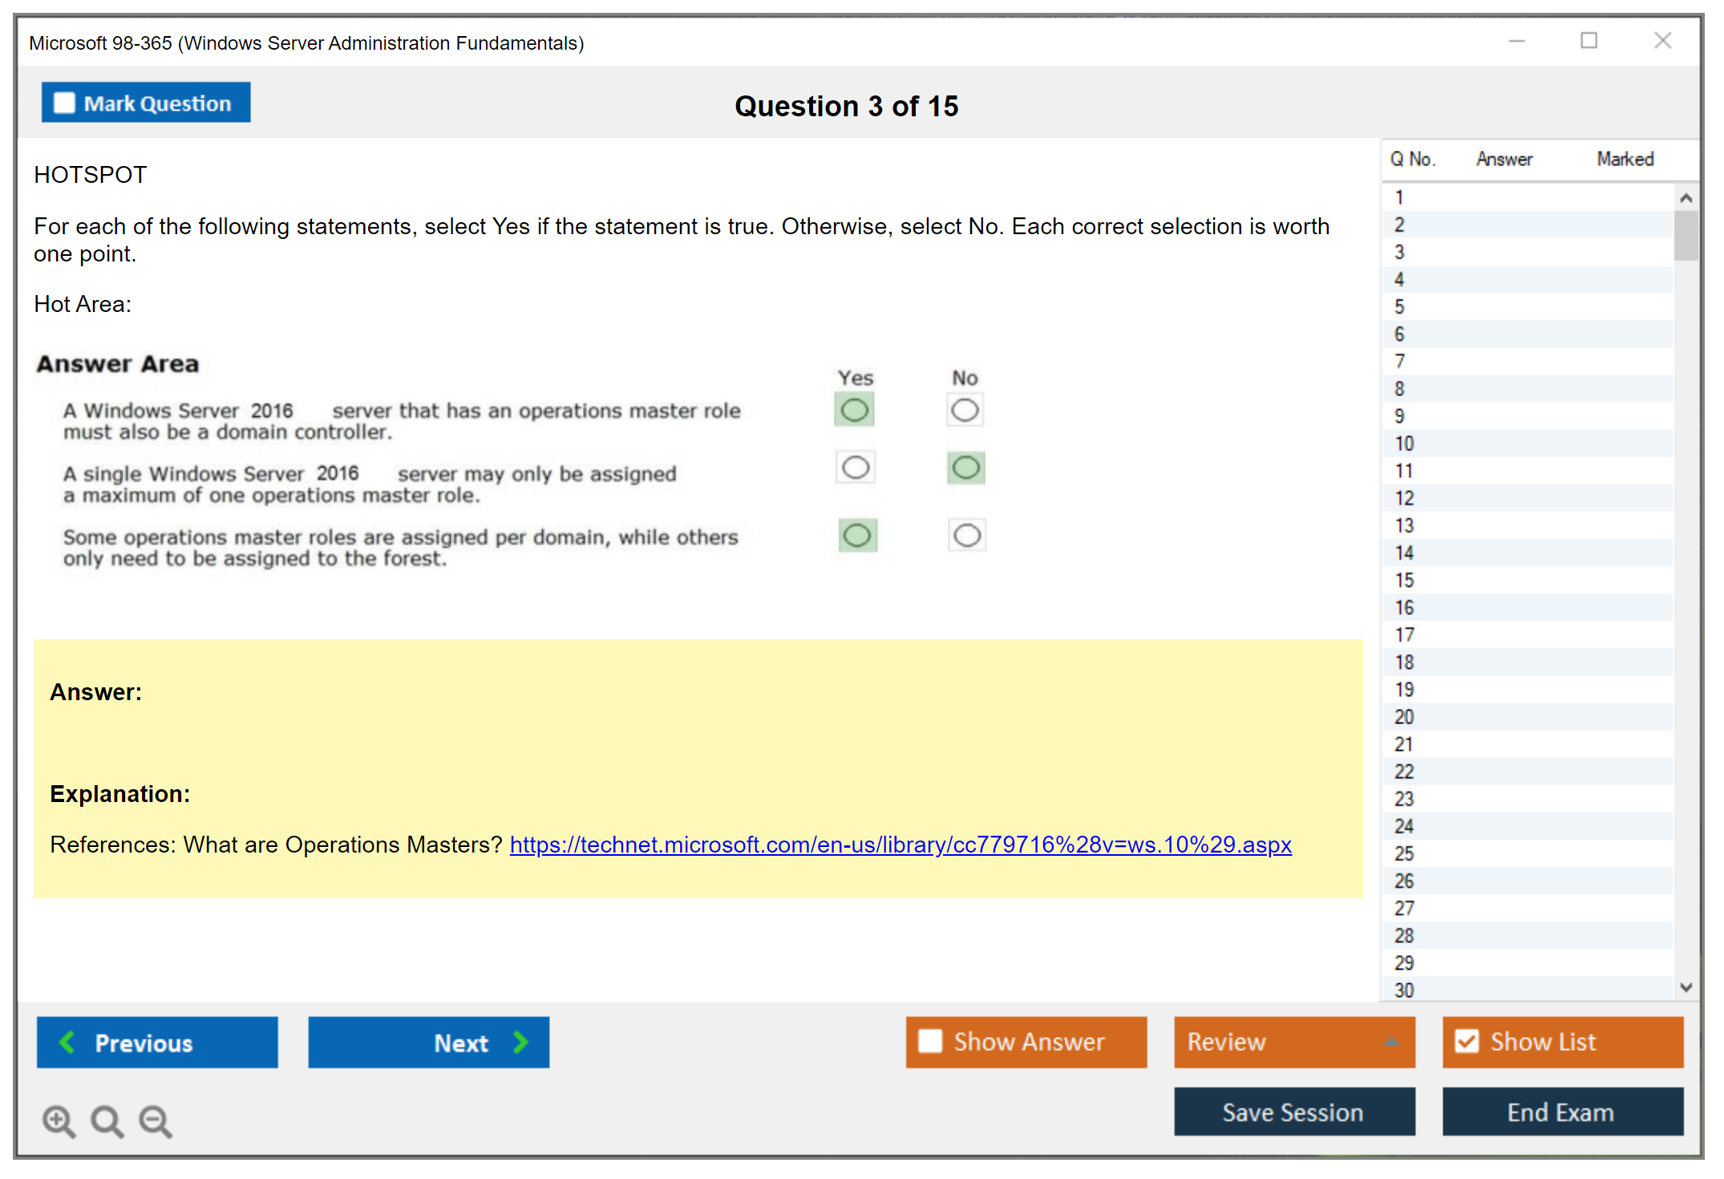
Task: Select Yes for maximum one role statement
Action: pyautogui.click(x=856, y=468)
